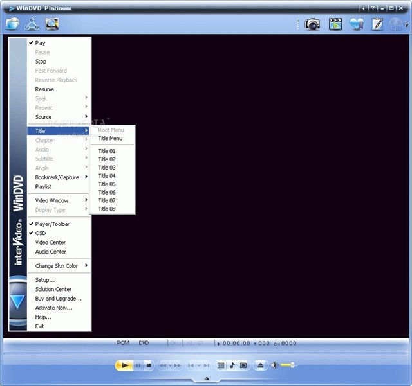Jump to next chapter button
The image size is (412, 386).
point(207,365)
